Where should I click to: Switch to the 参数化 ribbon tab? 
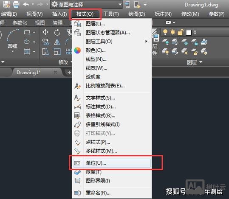point(20,23)
